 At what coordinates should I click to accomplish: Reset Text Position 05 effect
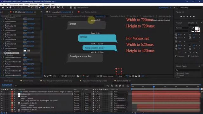pyautogui.click(x=25, y=22)
